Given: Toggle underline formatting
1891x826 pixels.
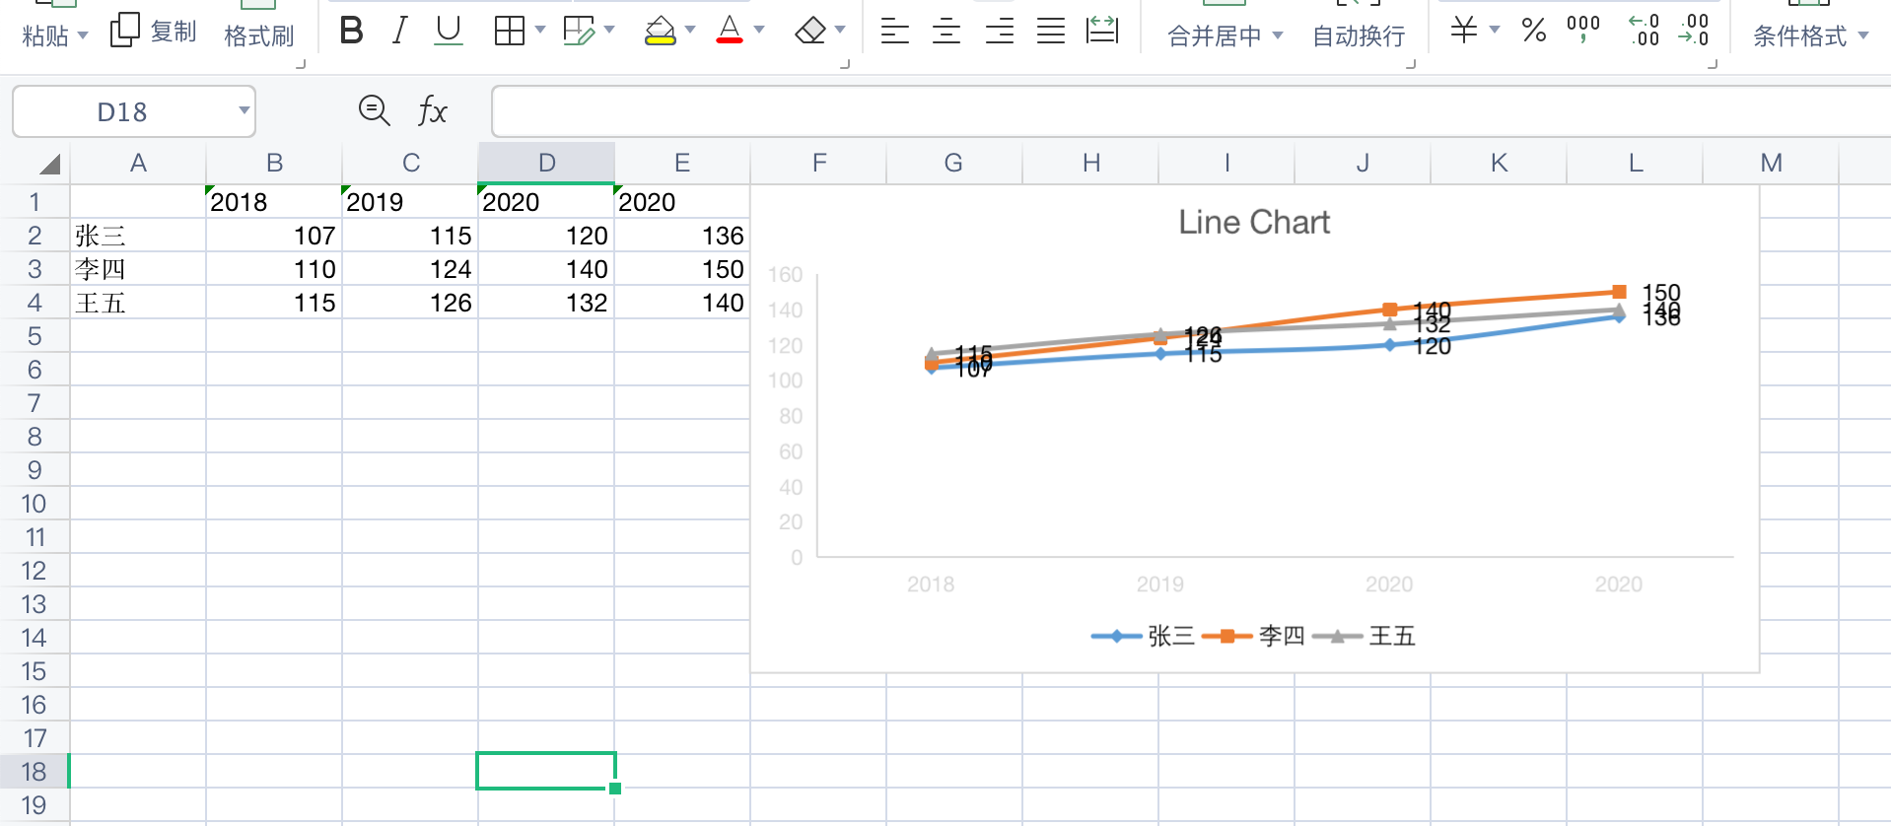Looking at the screenshot, I should pyautogui.click(x=449, y=31).
